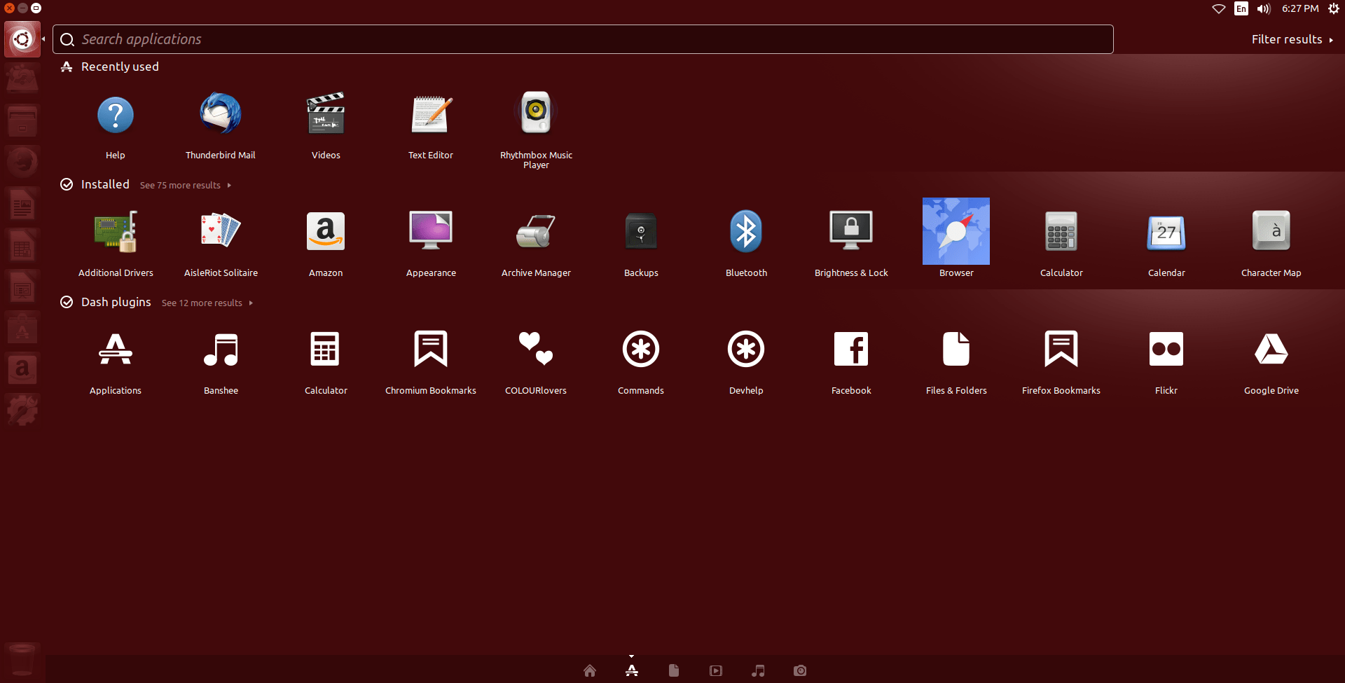The height and width of the screenshot is (683, 1345).
Task: Switch to the Home lens tab
Action: click(590, 670)
